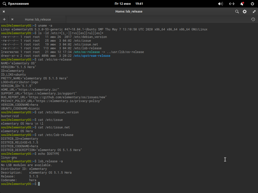Open the terminal search tool
Image resolution: width=258 pixels, height=193 pixels.
click(x=237, y=12)
